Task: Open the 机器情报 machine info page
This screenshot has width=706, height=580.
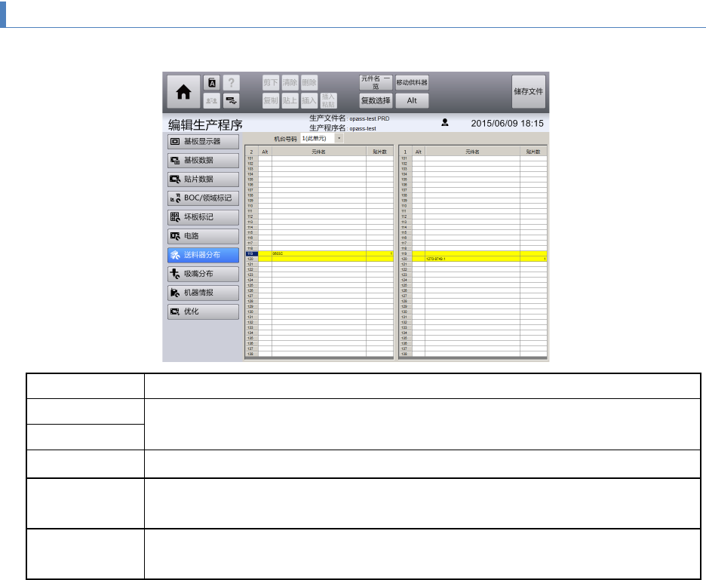Action: click(203, 293)
